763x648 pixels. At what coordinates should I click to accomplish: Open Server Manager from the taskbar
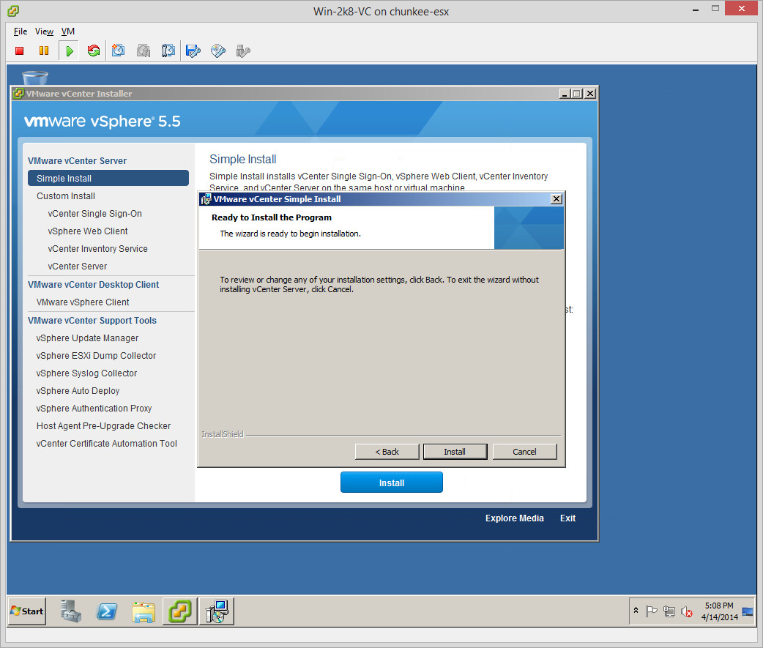coord(72,611)
